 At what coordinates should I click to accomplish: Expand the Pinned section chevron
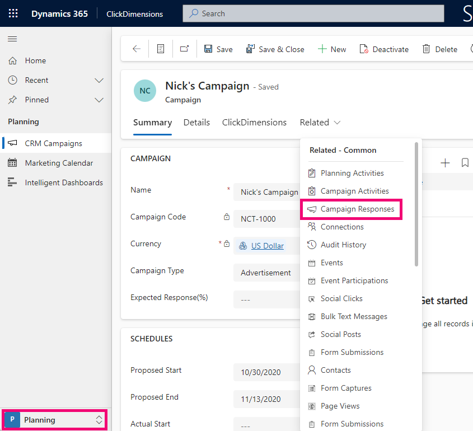point(99,100)
